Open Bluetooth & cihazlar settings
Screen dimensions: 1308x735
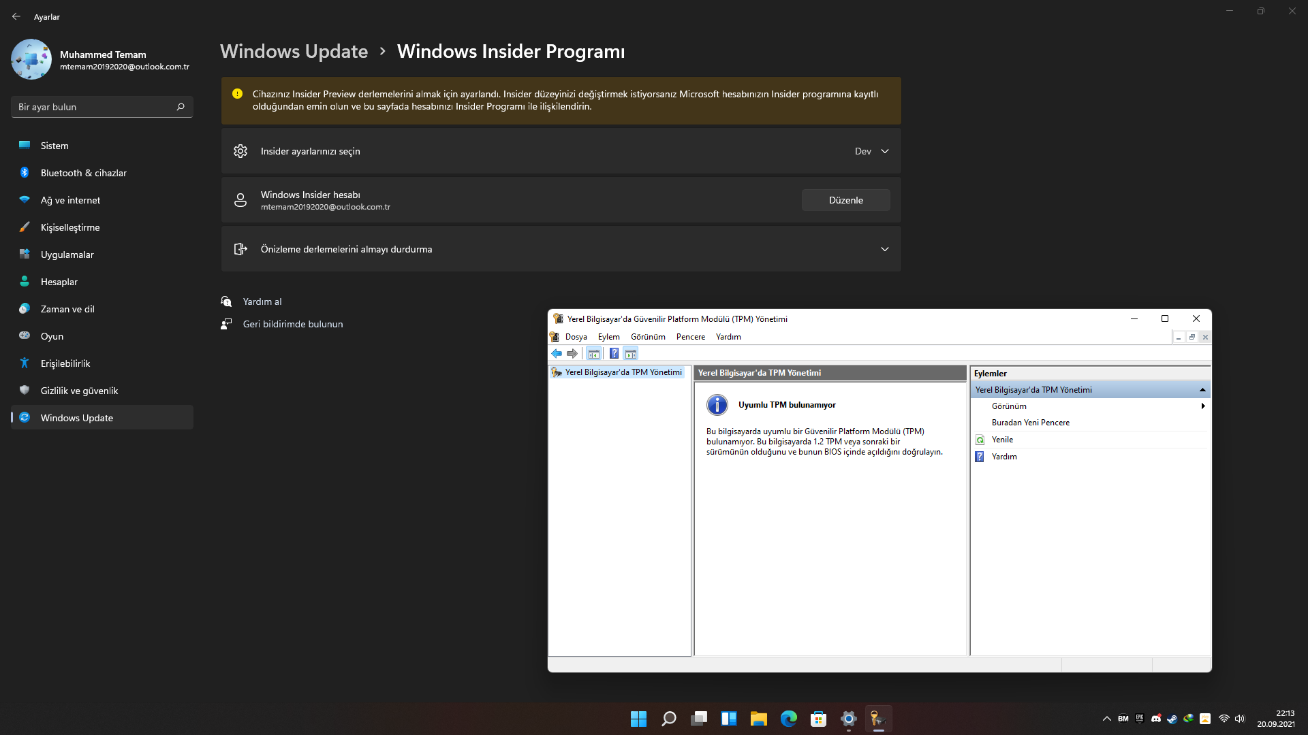(x=83, y=173)
